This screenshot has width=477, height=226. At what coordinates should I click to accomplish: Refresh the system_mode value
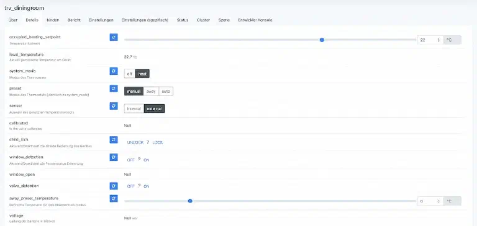(114, 71)
